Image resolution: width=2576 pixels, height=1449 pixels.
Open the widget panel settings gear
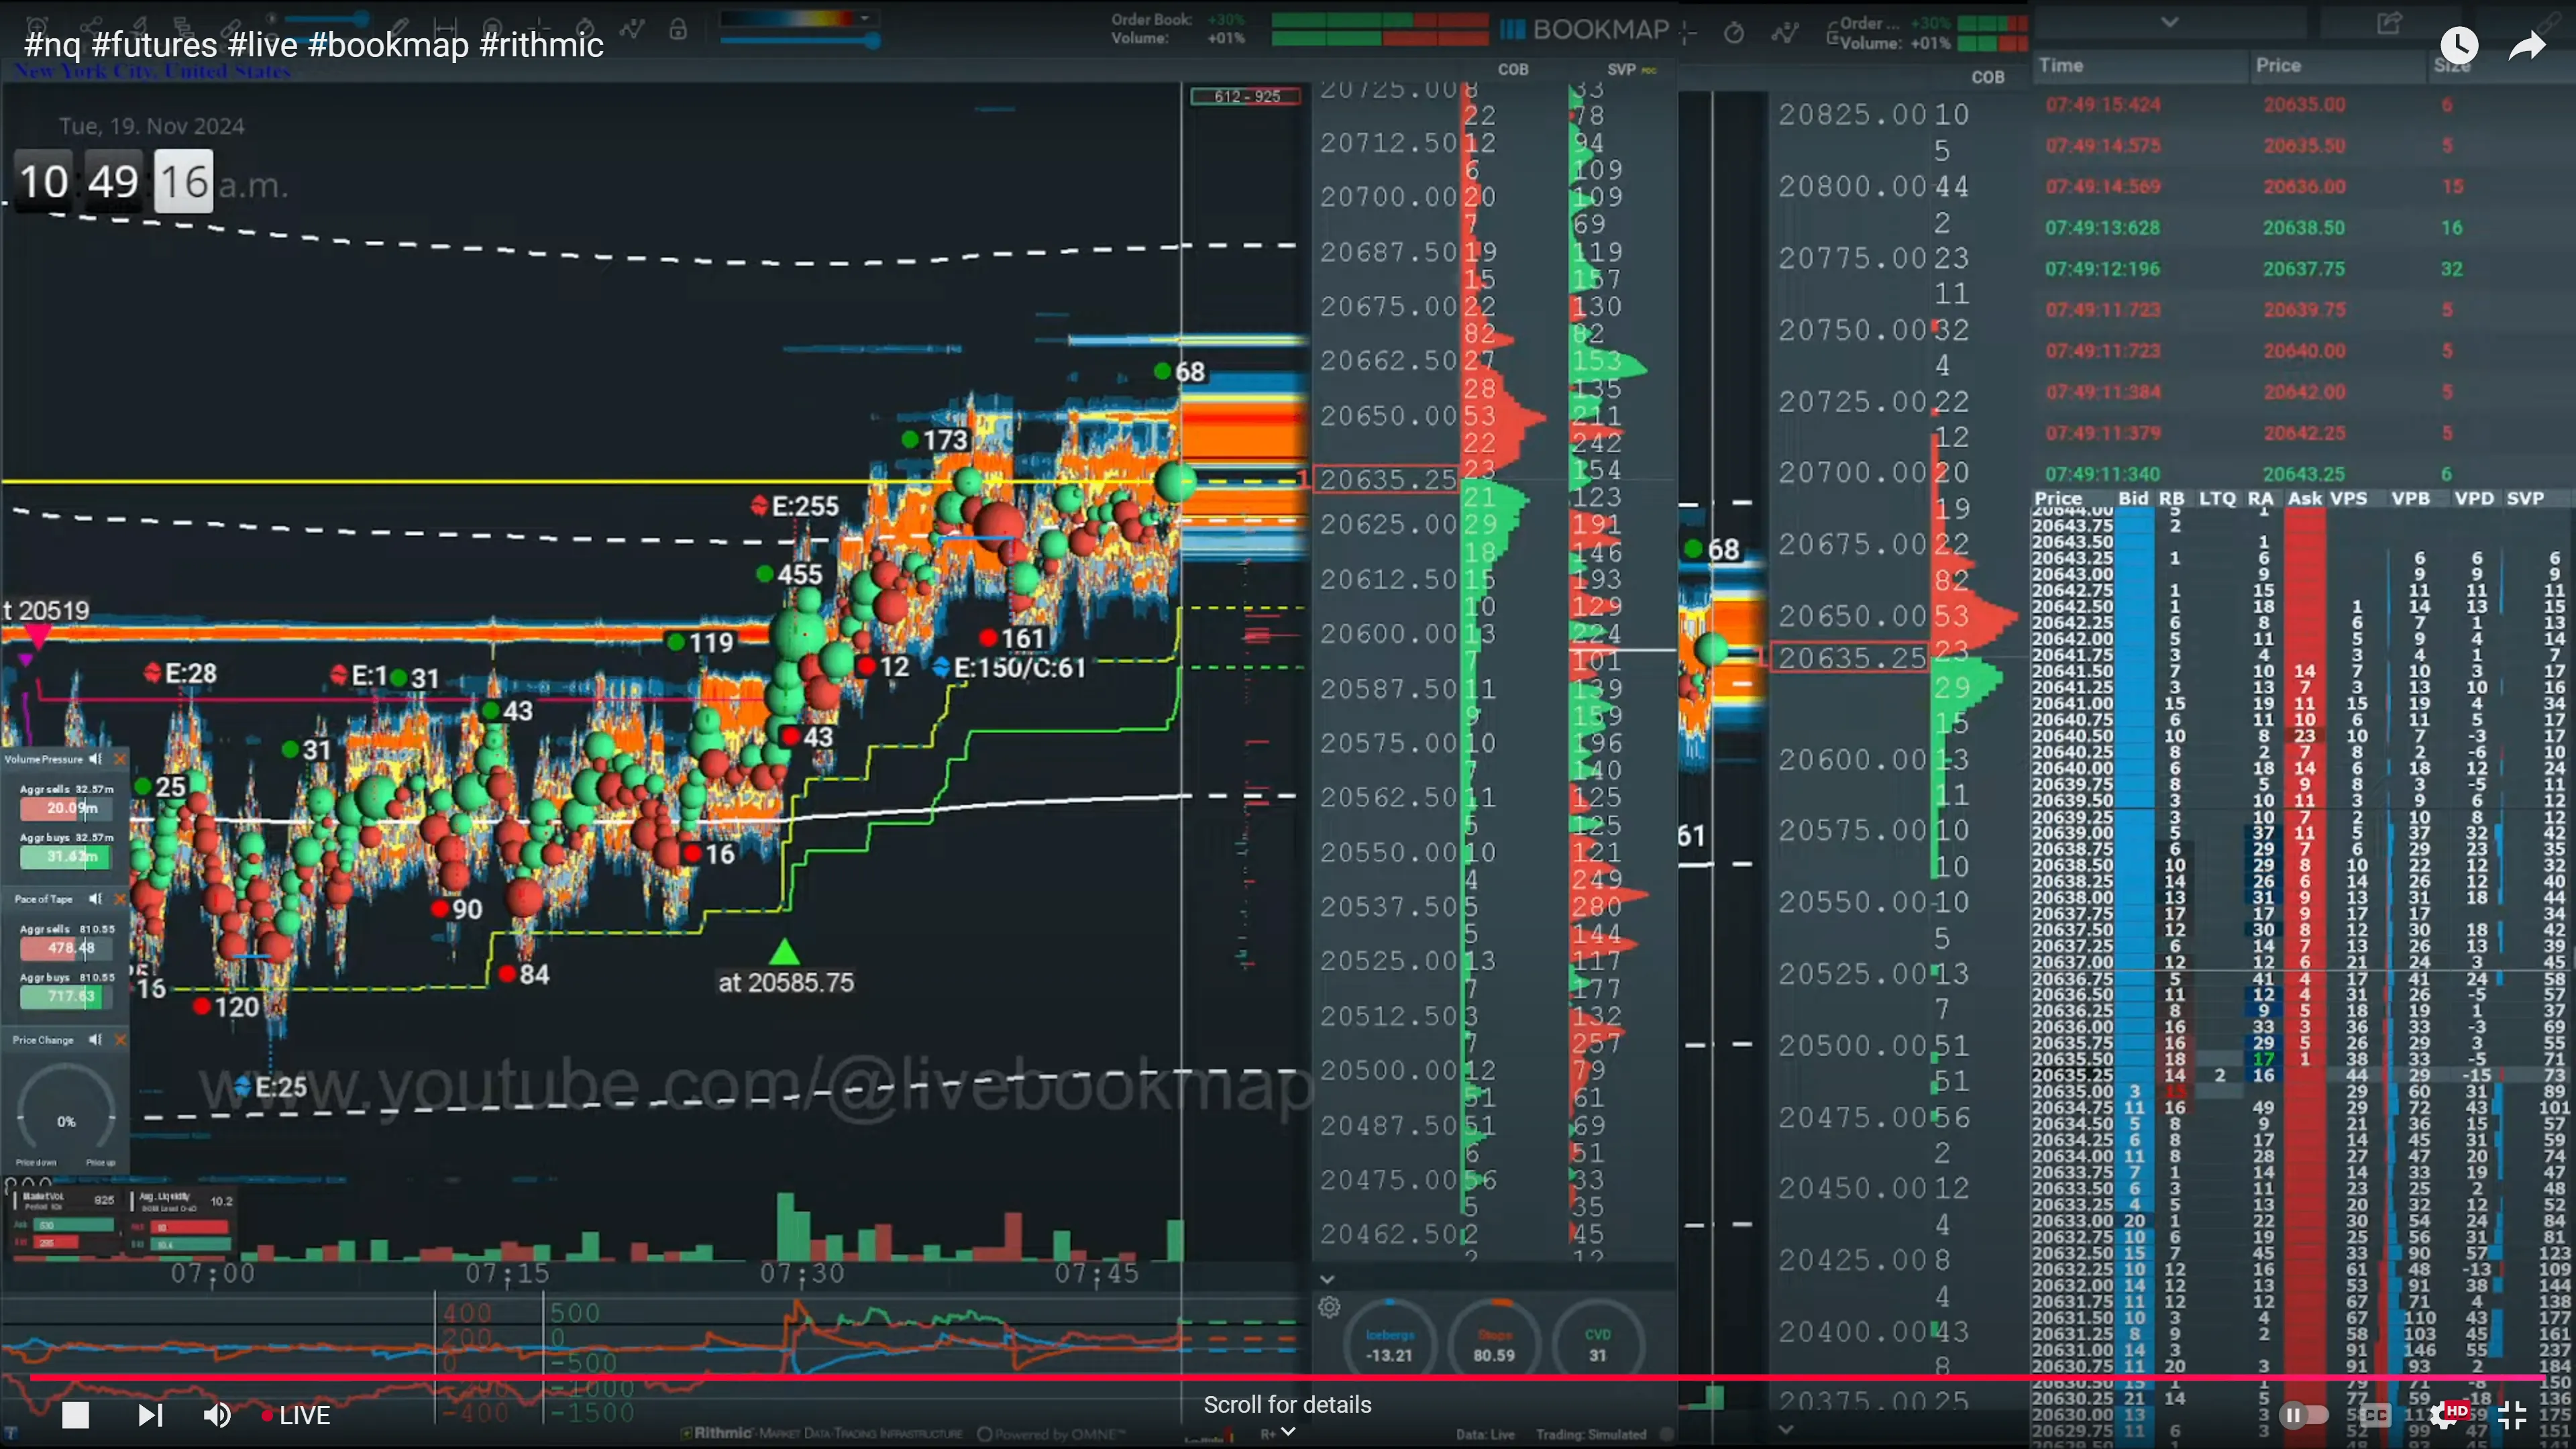[x=1329, y=1307]
